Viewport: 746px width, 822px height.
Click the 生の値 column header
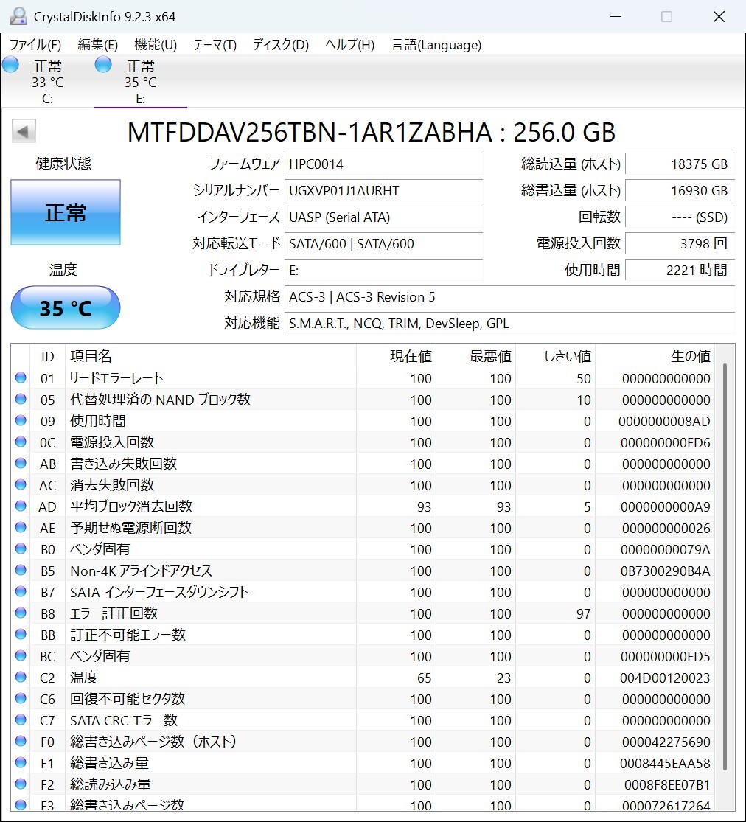click(655, 356)
